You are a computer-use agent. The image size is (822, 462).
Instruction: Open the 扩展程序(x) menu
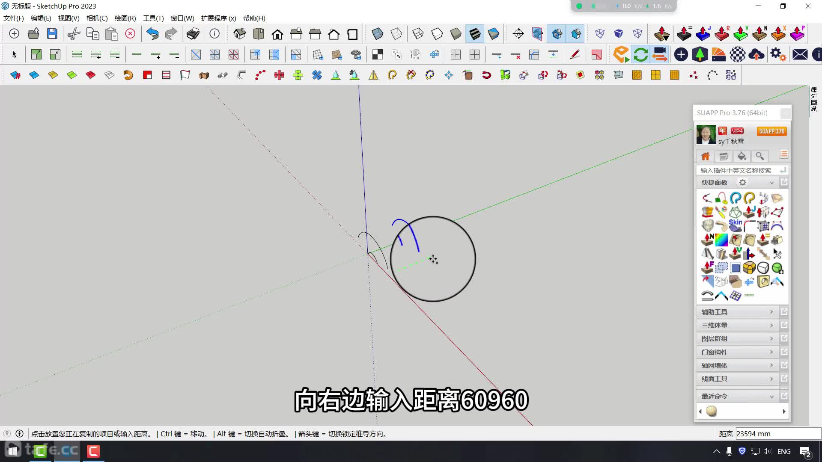pos(219,18)
